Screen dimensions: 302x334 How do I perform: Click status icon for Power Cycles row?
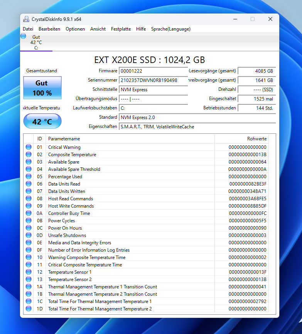click(29, 220)
